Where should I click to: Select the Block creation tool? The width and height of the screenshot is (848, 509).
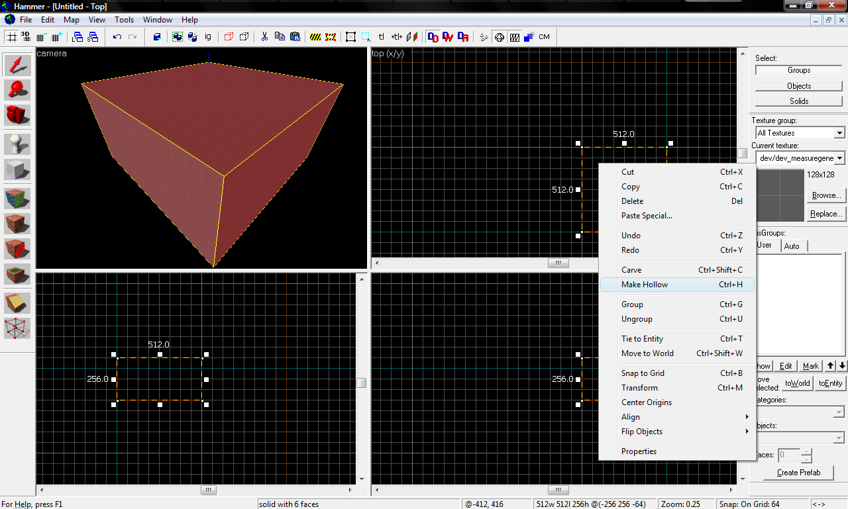click(18, 169)
